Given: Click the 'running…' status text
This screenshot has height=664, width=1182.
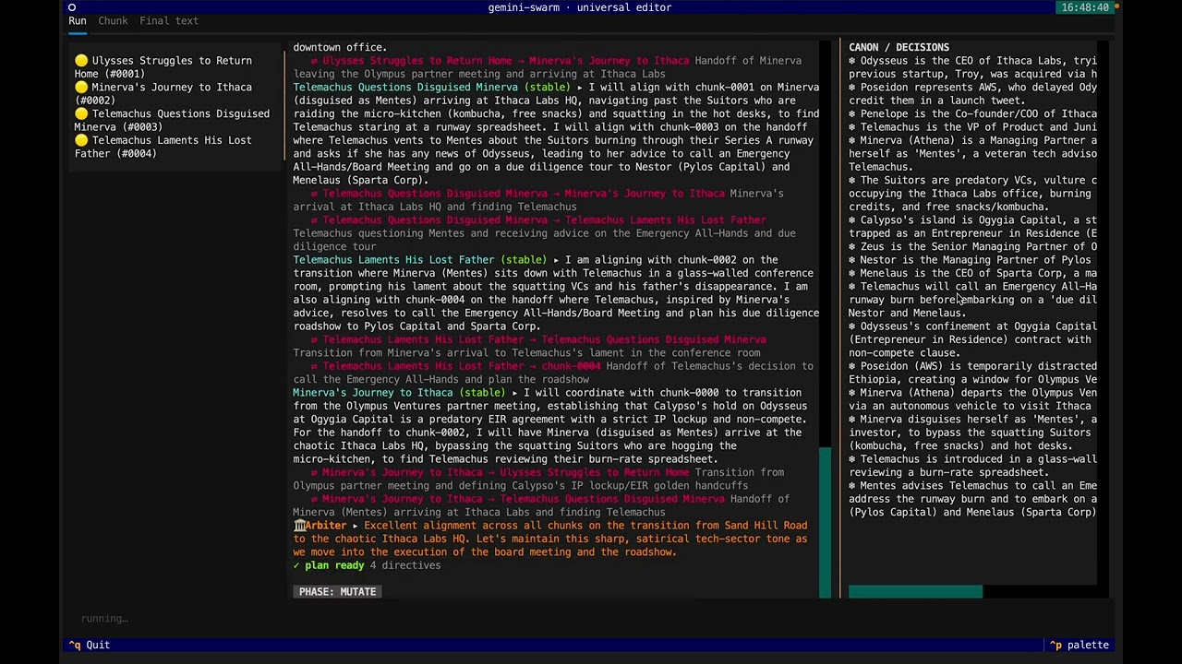Looking at the screenshot, I should pos(104,619).
